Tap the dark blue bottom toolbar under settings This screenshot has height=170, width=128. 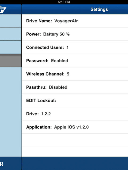75,163
